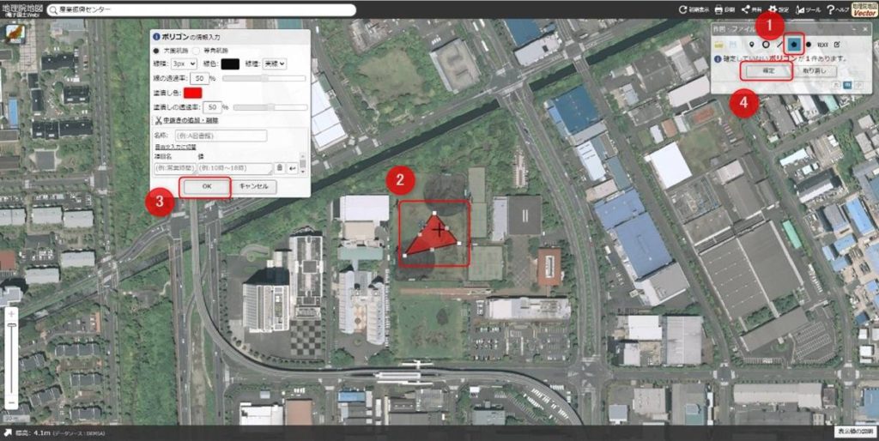
Task: Pick the line drawing tool
Action: pos(779,45)
